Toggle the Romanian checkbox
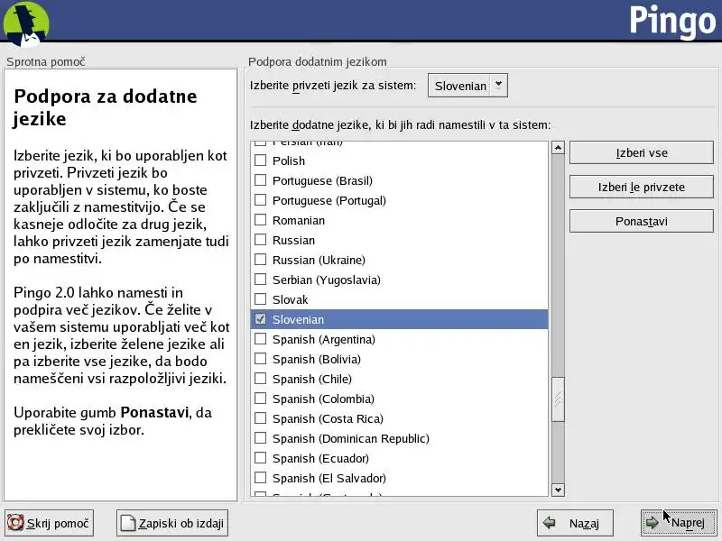Viewport: 722px width, 541px height. point(260,220)
